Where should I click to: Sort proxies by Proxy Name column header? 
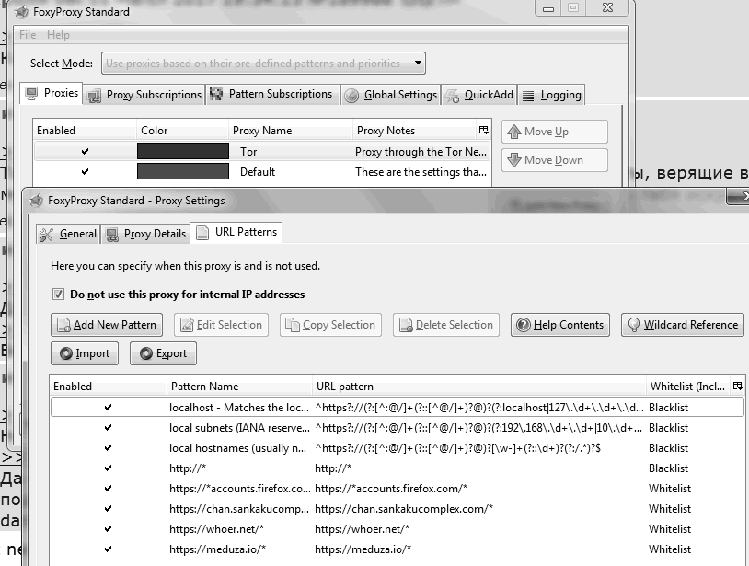pyautogui.click(x=291, y=131)
